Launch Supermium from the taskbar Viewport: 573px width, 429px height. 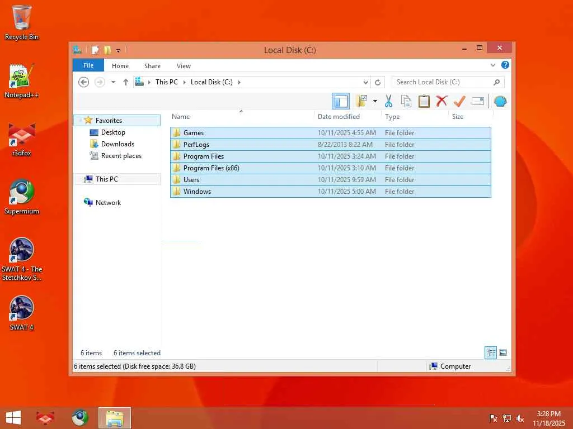coord(79,418)
